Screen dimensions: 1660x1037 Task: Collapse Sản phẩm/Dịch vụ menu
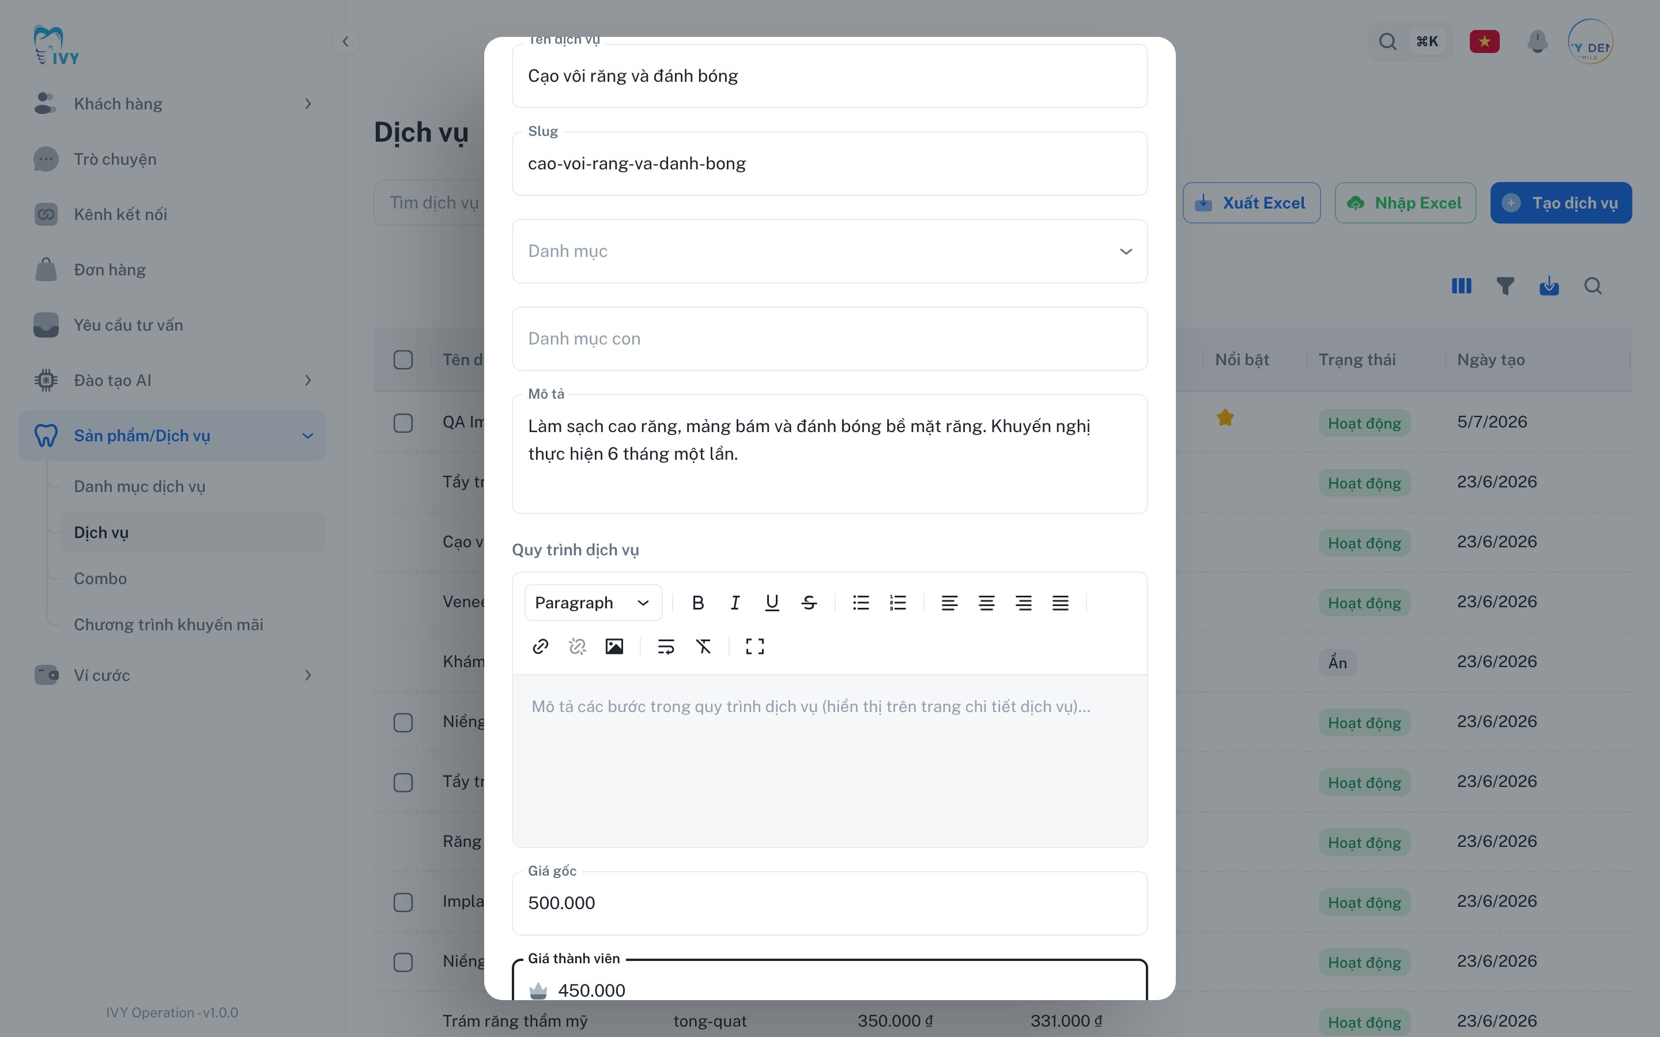point(172,436)
